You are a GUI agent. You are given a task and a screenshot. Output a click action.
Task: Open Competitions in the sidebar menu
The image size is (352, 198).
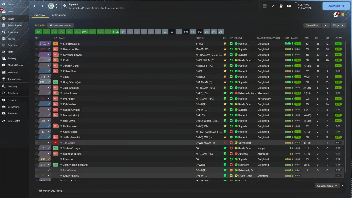point(14,79)
